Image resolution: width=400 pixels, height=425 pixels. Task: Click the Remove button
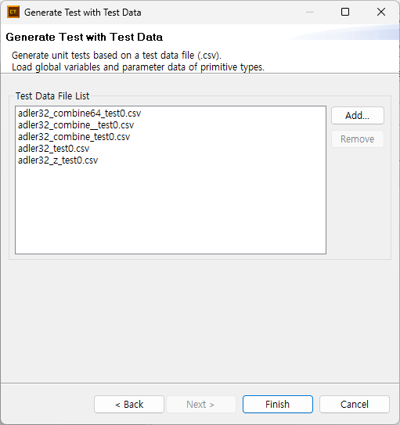[358, 139]
